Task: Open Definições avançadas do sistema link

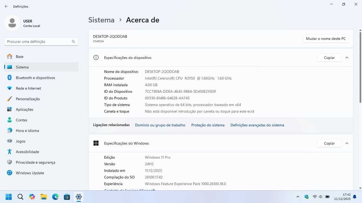Action: pyautogui.click(x=257, y=125)
